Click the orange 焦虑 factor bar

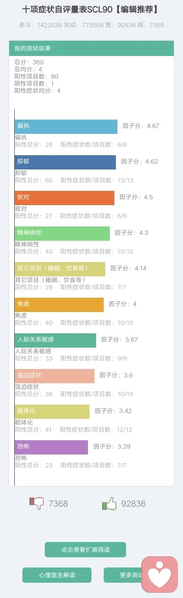59,305
